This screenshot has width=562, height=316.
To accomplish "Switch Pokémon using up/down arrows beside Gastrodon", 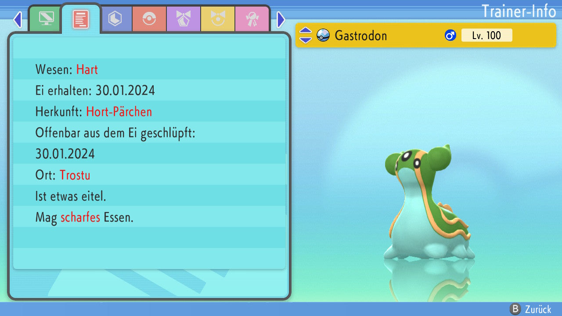I will pyautogui.click(x=305, y=35).
